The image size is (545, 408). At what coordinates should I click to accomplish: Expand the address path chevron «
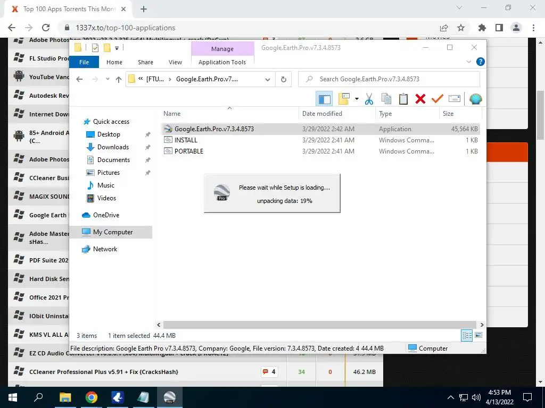141,79
